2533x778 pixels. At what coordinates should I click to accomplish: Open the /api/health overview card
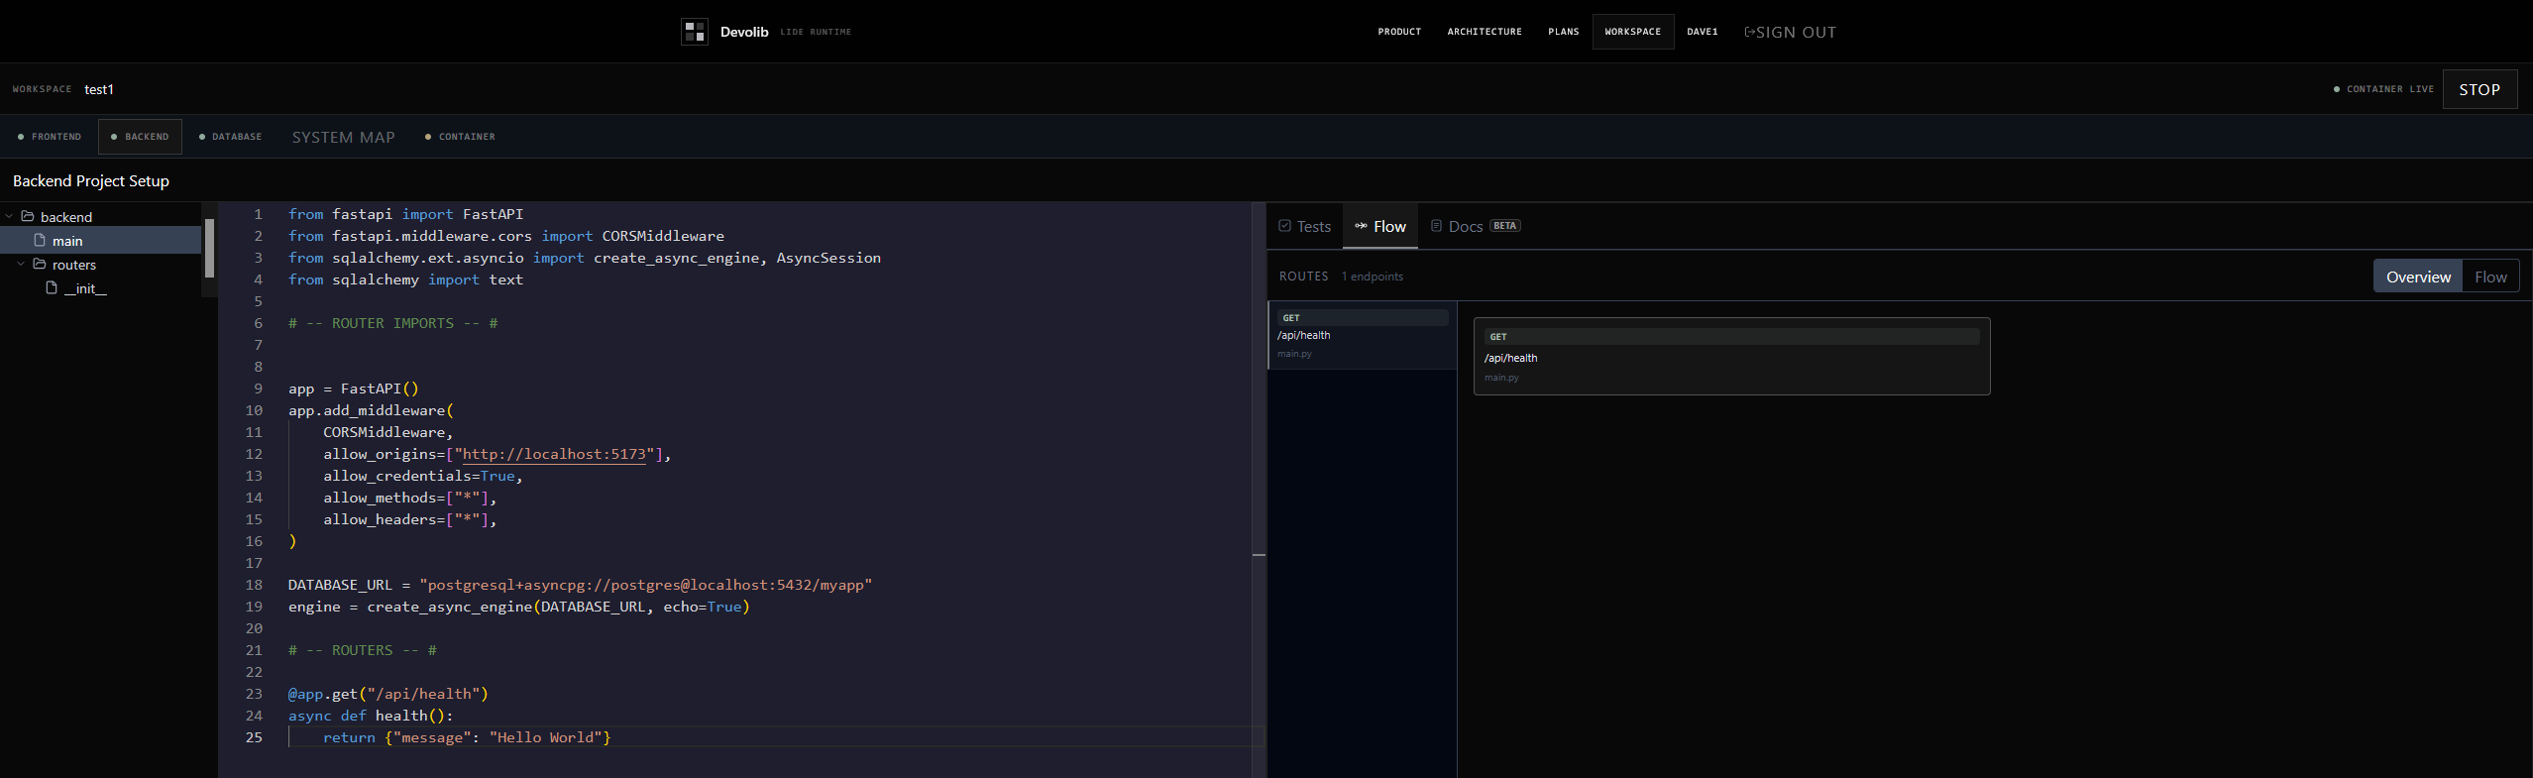(x=1731, y=356)
